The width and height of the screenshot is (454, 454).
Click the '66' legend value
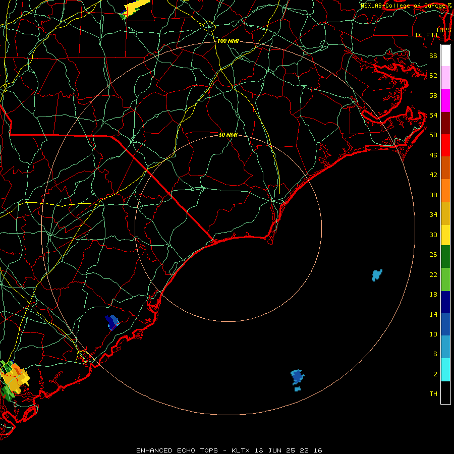[x=433, y=56]
